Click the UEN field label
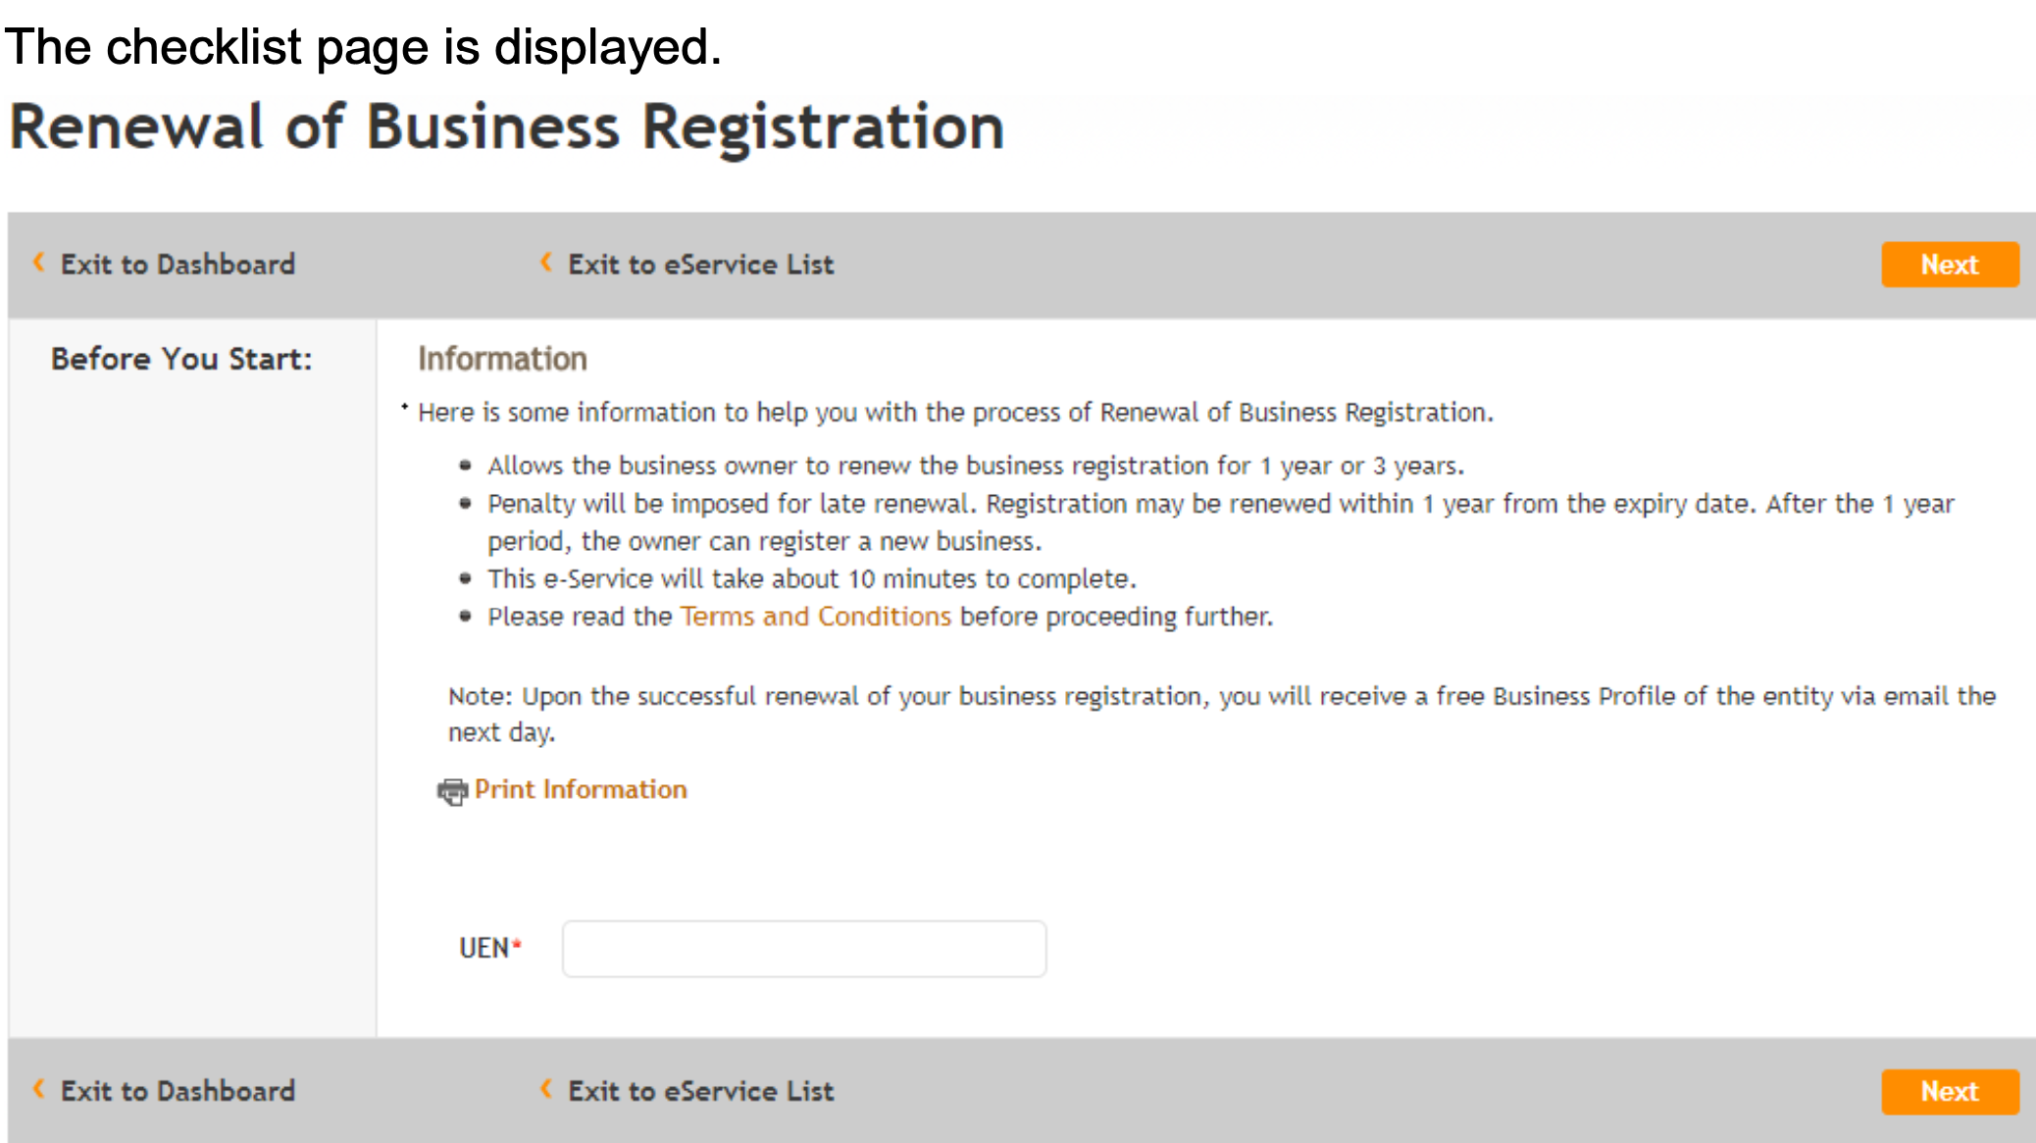The height and width of the screenshot is (1143, 2036). click(x=484, y=947)
